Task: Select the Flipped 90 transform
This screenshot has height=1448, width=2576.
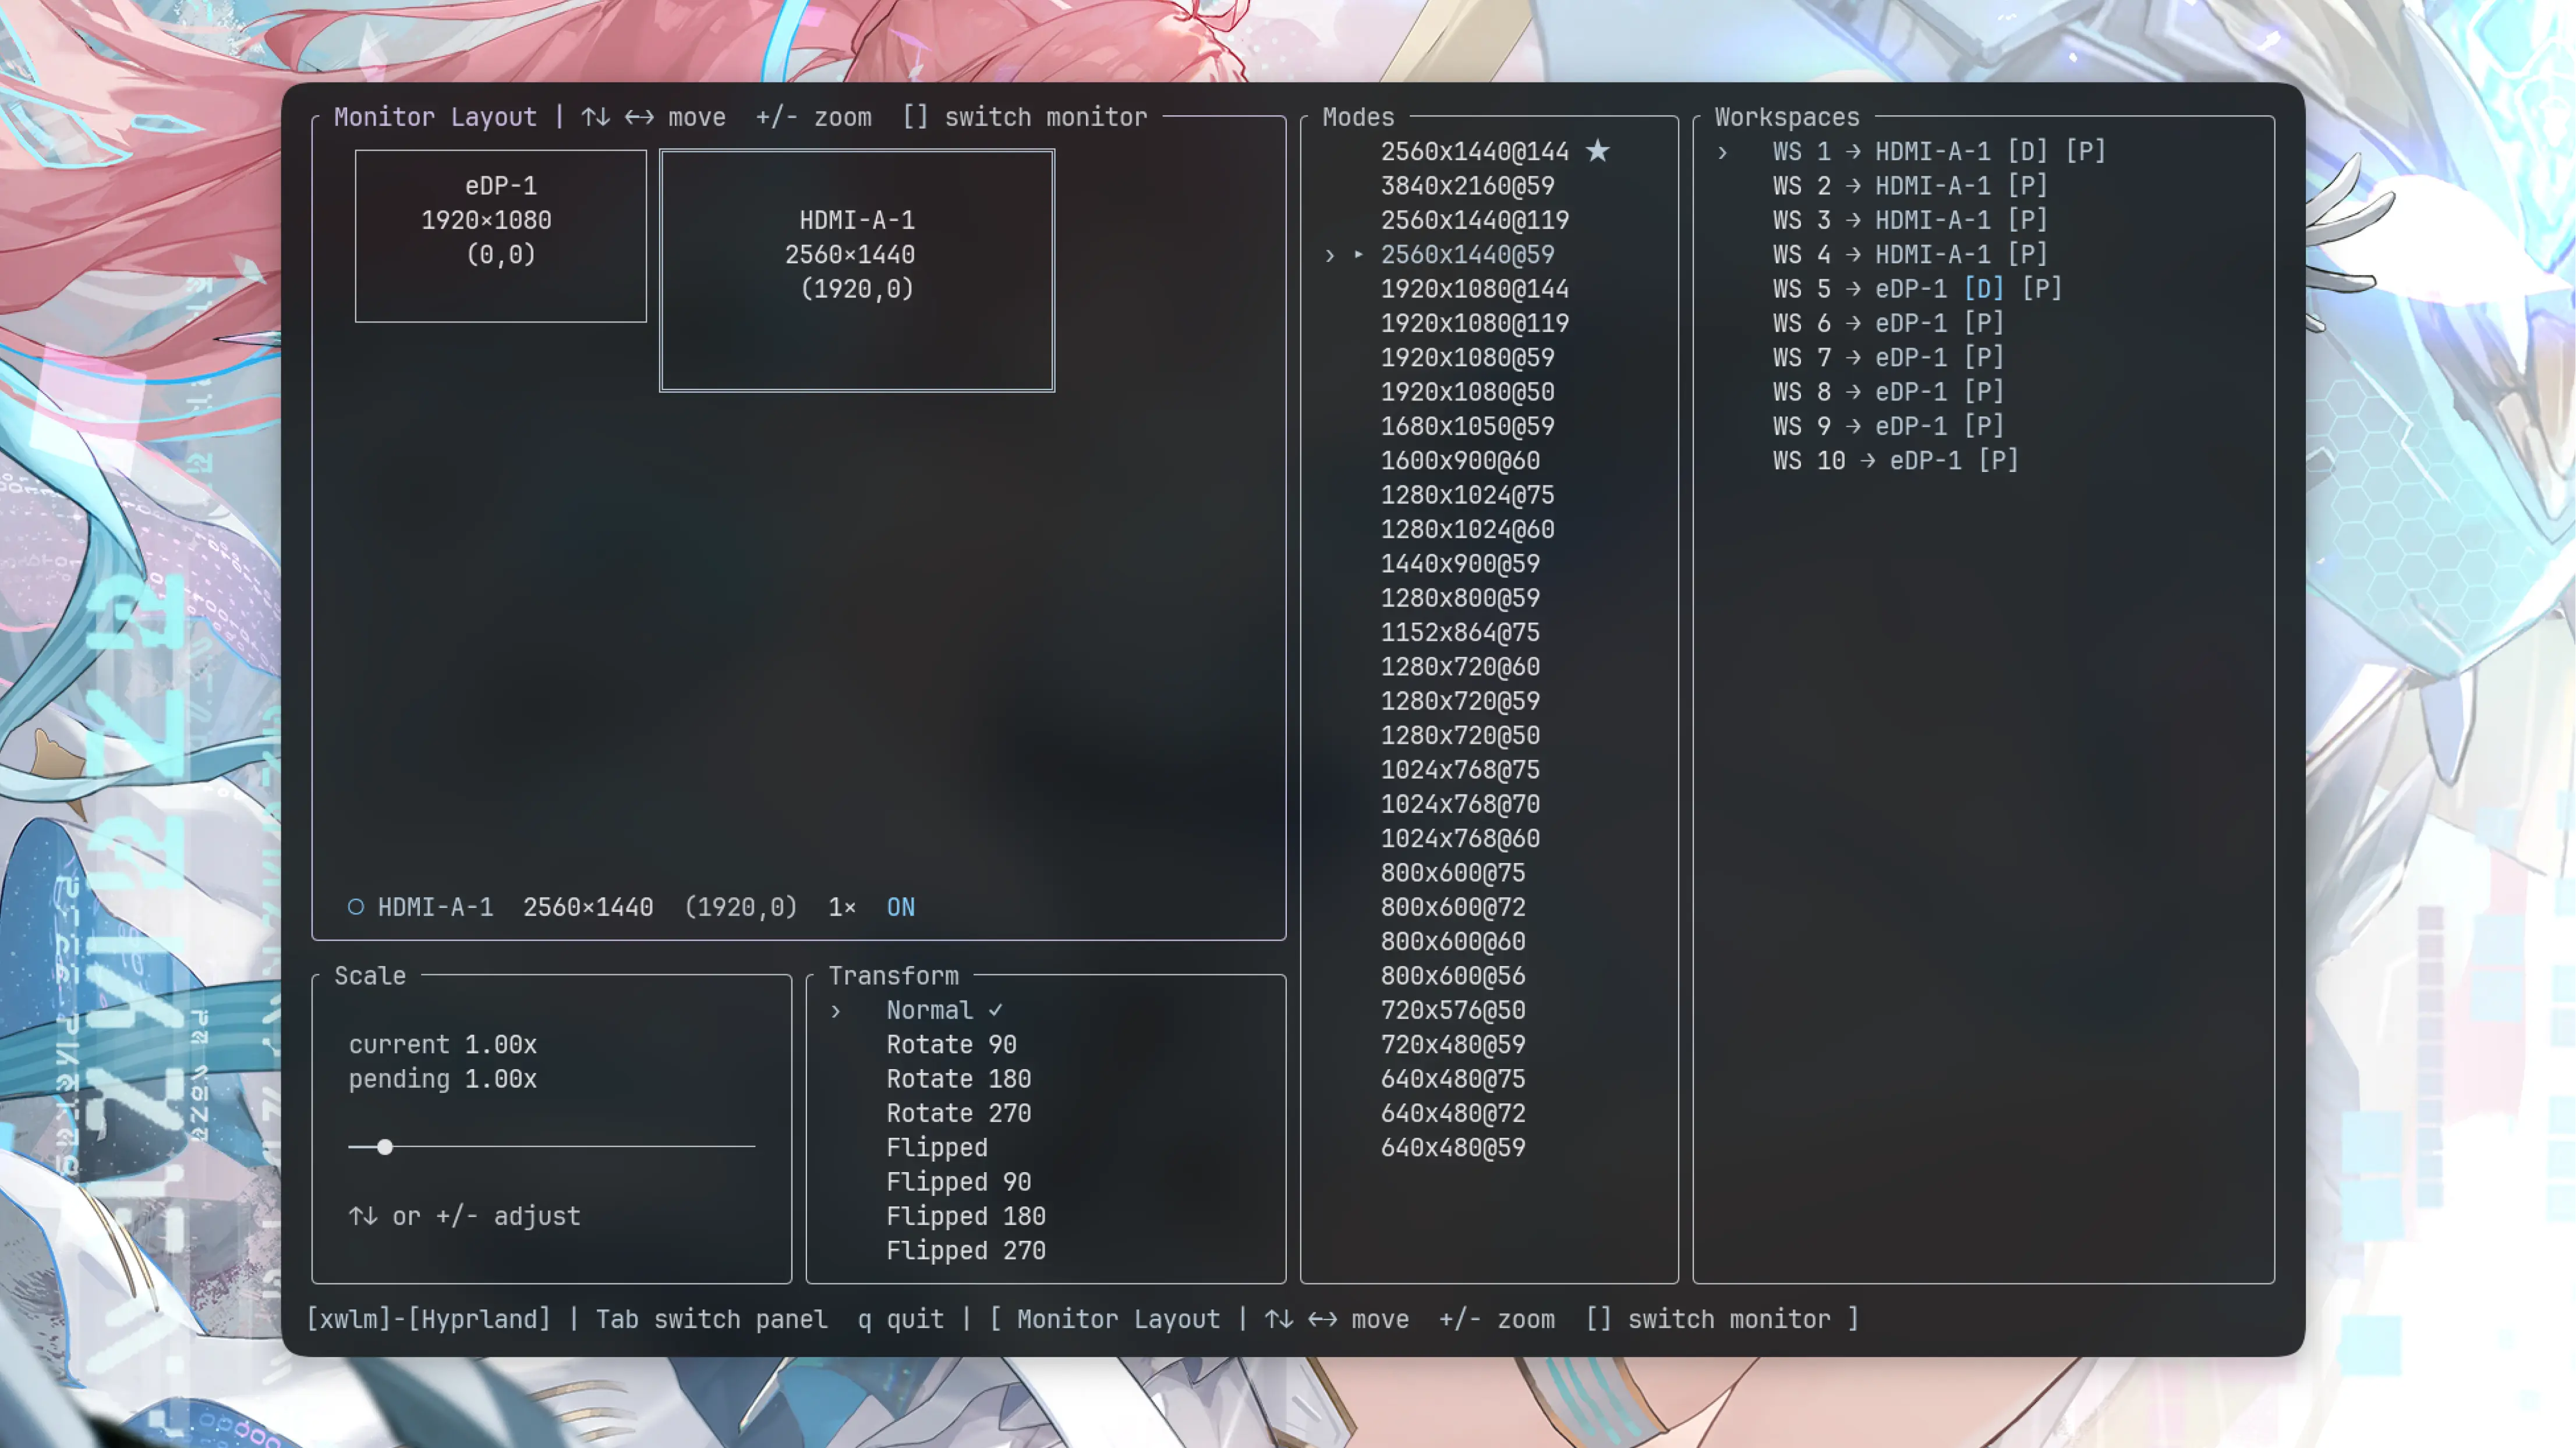Action: tap(959, 1182)
